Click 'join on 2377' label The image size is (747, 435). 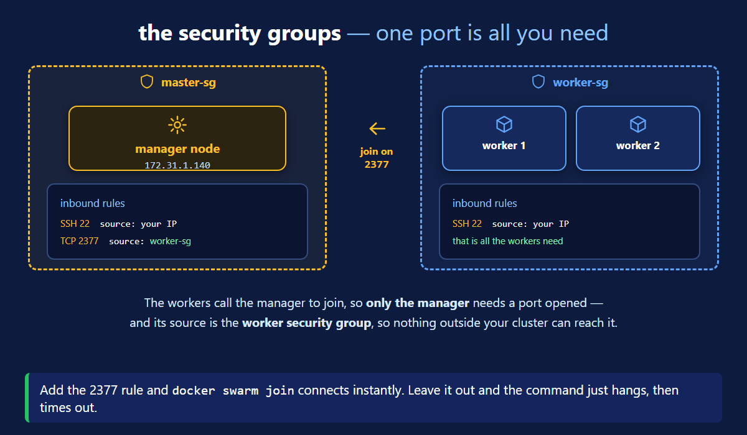click(x=377, y=158)
